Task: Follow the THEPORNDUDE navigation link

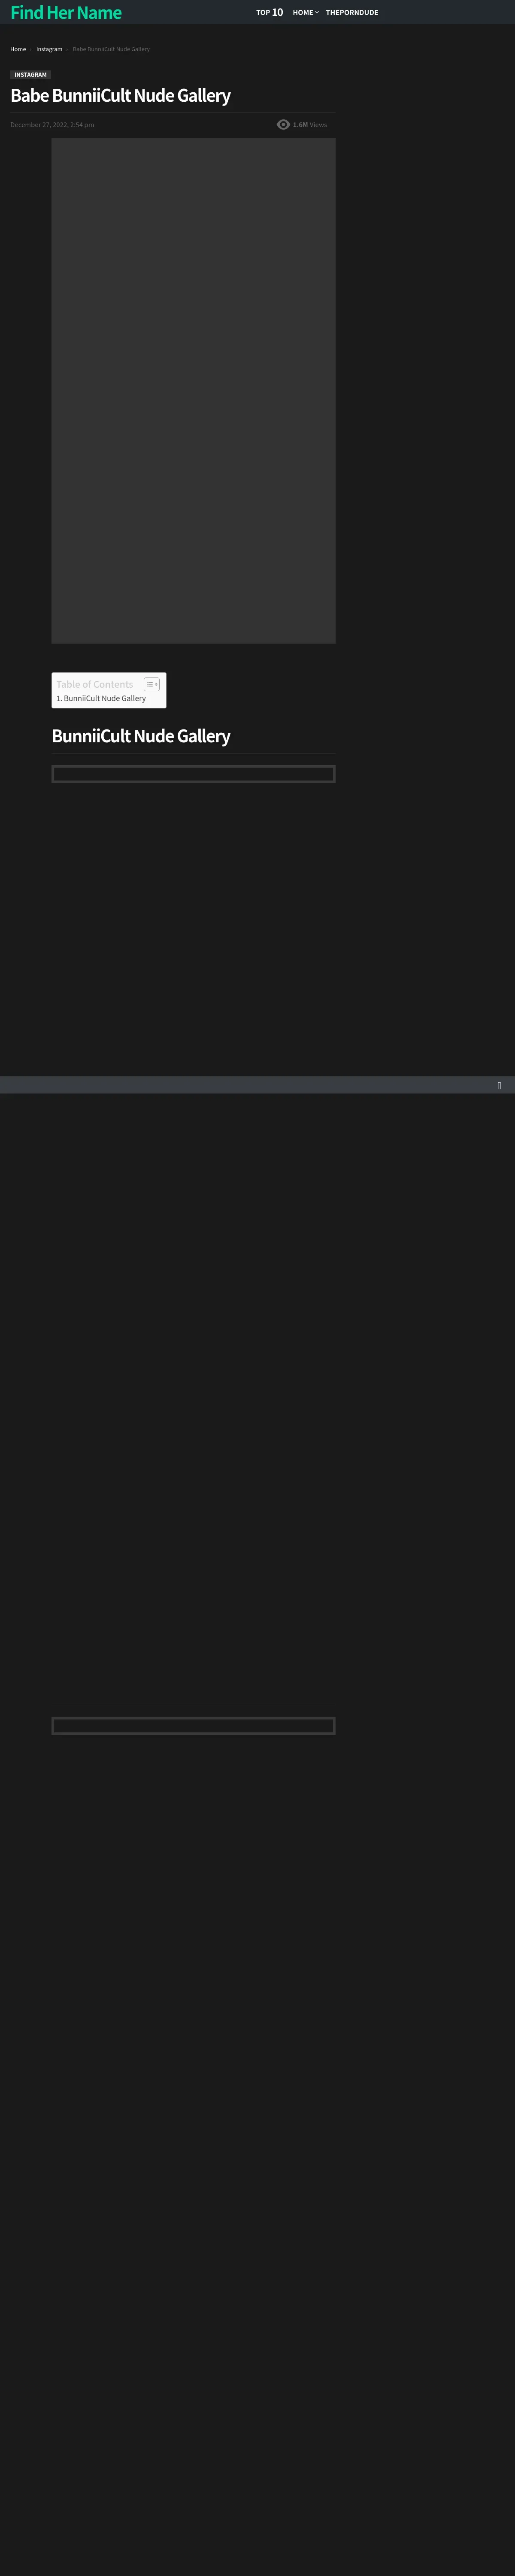Action: (352, 12)
